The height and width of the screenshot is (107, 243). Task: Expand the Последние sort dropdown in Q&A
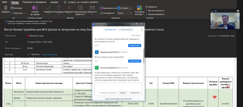(x=136, y=35)
